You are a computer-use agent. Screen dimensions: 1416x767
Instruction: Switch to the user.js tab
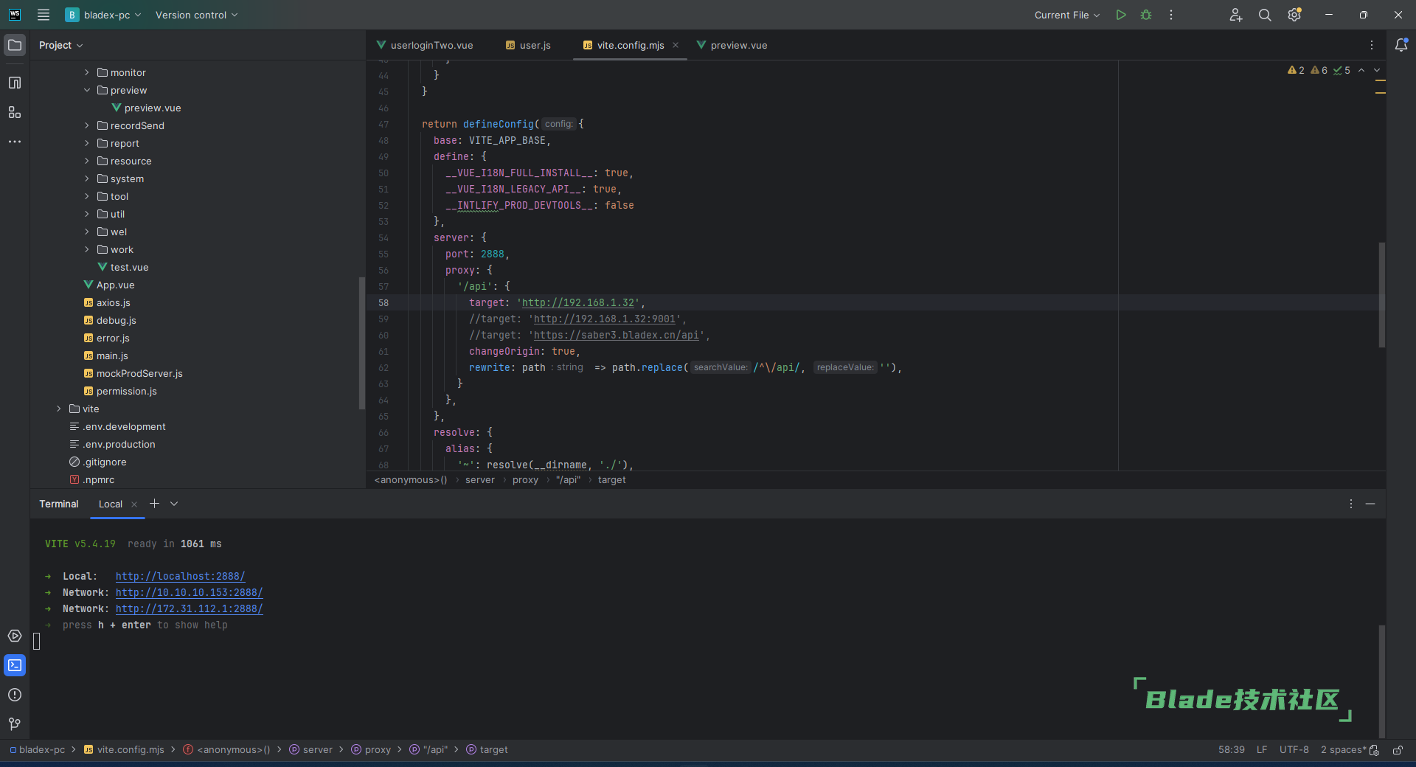528,45
